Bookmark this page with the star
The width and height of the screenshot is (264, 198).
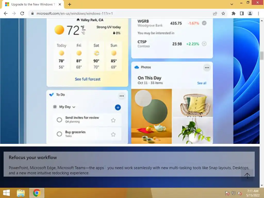(223, 13)
